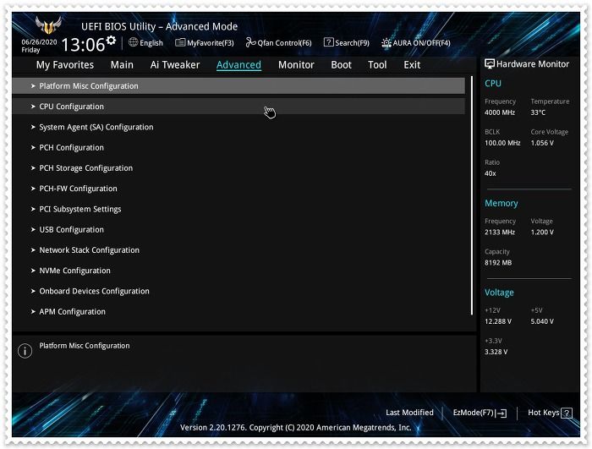Click the language globe icon

pyautogui.click(x=133, y=42)
